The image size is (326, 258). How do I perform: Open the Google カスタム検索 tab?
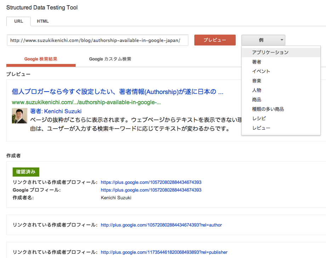[110, 59]
